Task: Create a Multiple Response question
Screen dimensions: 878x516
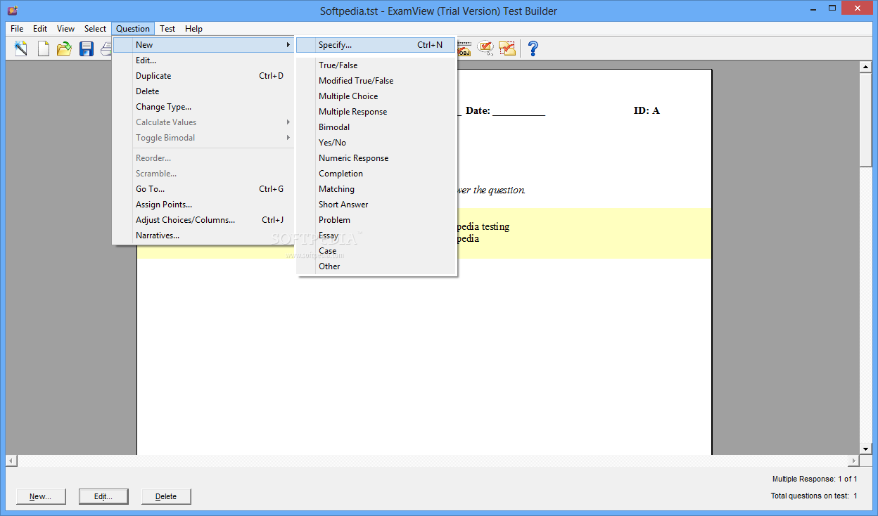Action: (x=376, y=112)
